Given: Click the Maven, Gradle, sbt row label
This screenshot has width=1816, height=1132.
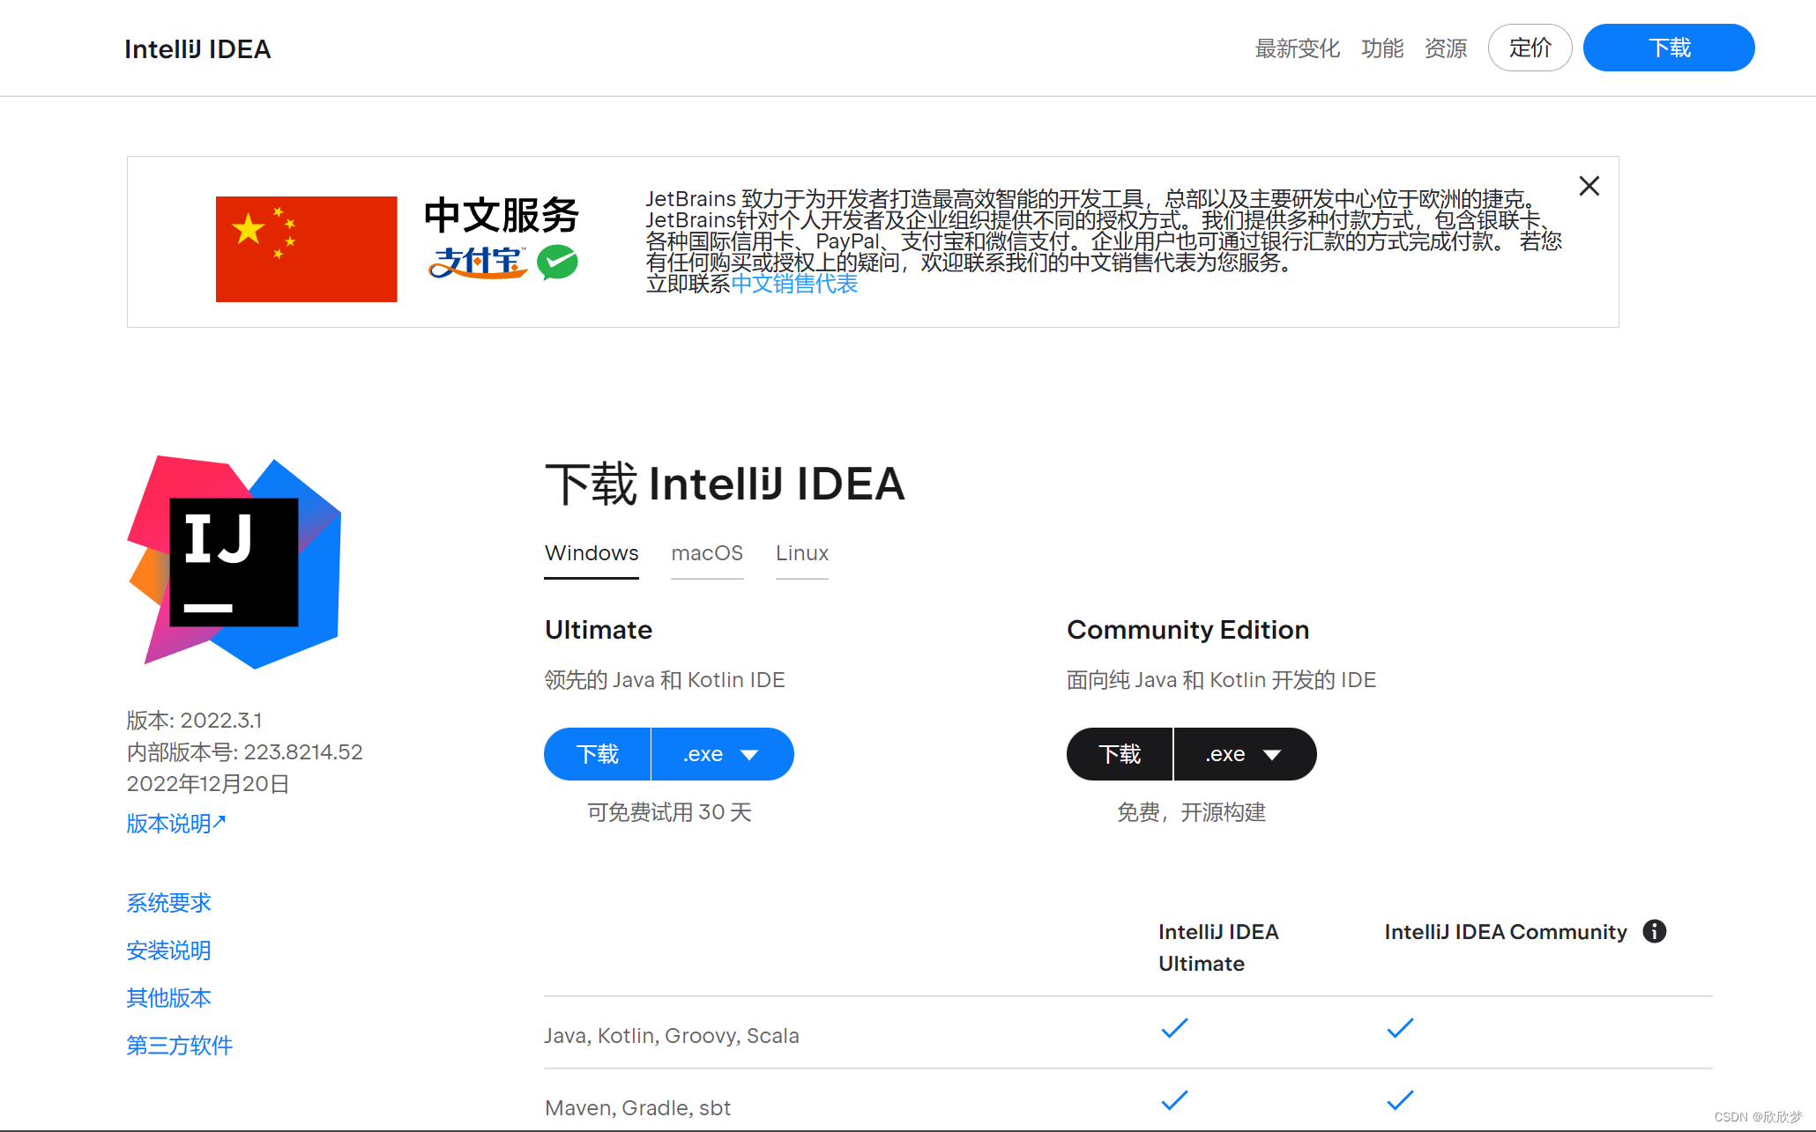Looking at the screenshot, I should click(637, 1108).
